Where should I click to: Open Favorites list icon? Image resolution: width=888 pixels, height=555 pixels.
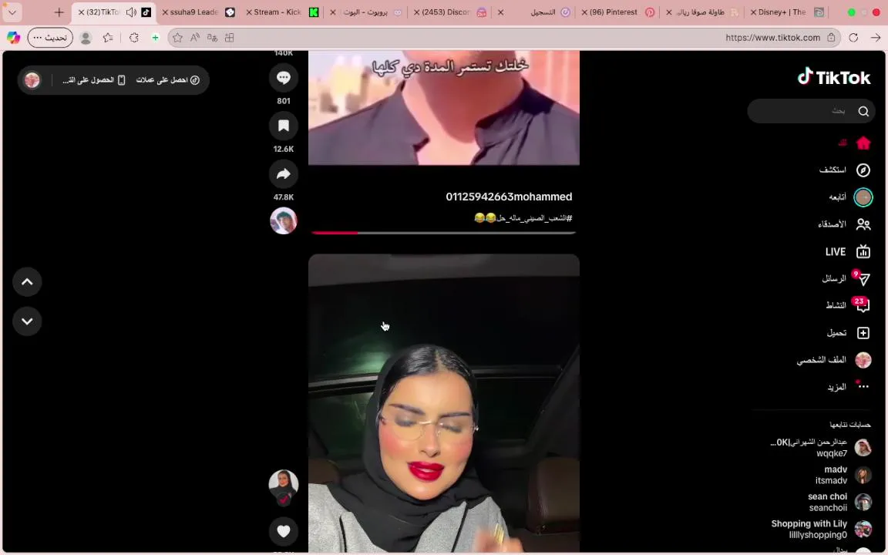click(108, 37)
